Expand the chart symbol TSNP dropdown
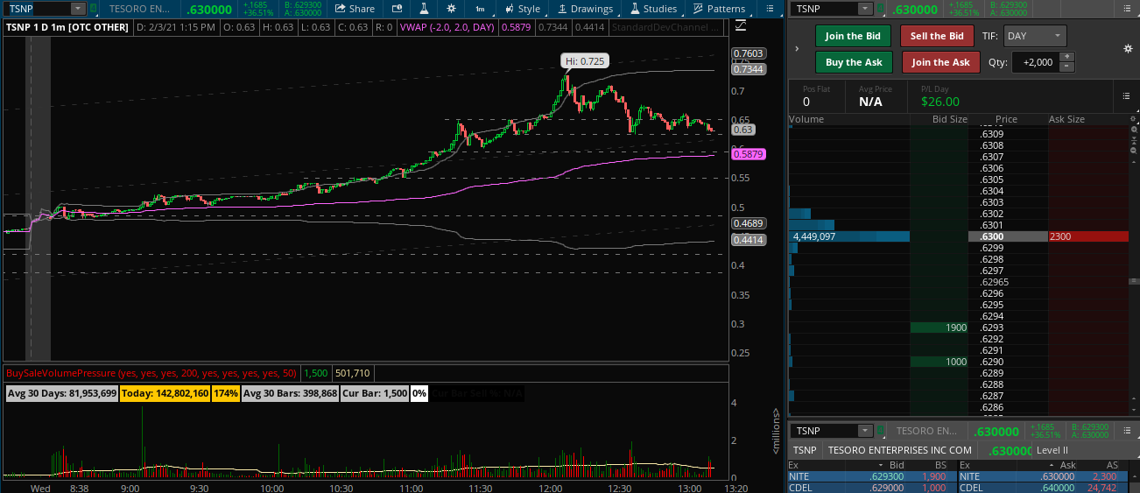Viewport: 1140px width, 493px height. [78, 9]
